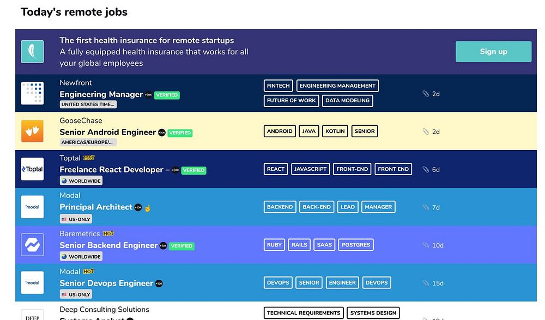The image size is (545, 320).
Task: Click Modal logo beside Principal Architect
Action: (x=32, y=207)
